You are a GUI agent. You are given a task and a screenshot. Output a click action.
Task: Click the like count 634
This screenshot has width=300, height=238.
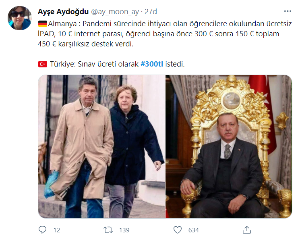(193, 230)
